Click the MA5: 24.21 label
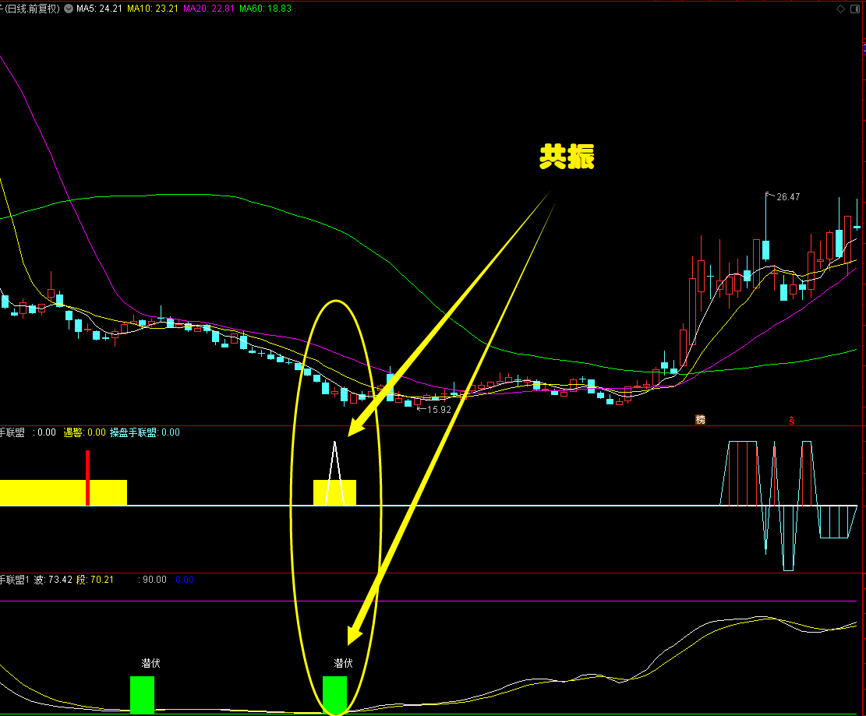Viewport: 866px width, 716px height. [99, 9]
